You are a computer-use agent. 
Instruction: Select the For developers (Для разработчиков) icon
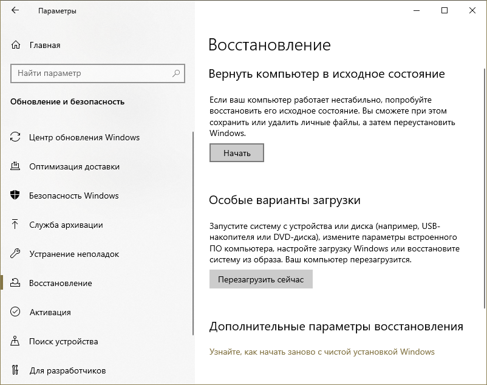15,370
